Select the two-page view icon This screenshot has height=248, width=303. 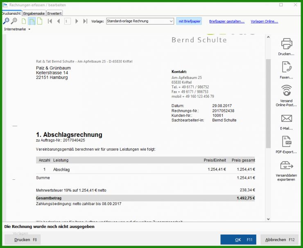(32, 21)
